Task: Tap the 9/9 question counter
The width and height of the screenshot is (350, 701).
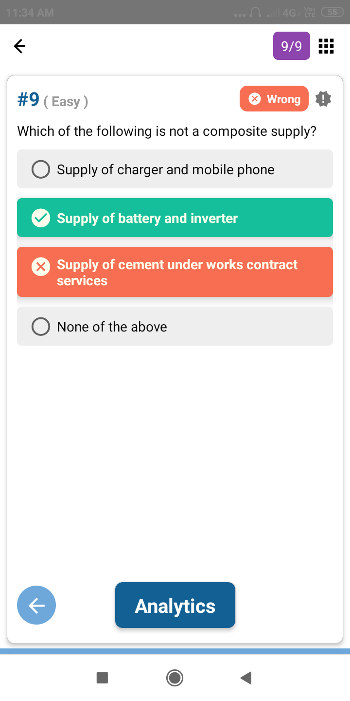Action: click(292, 46)
